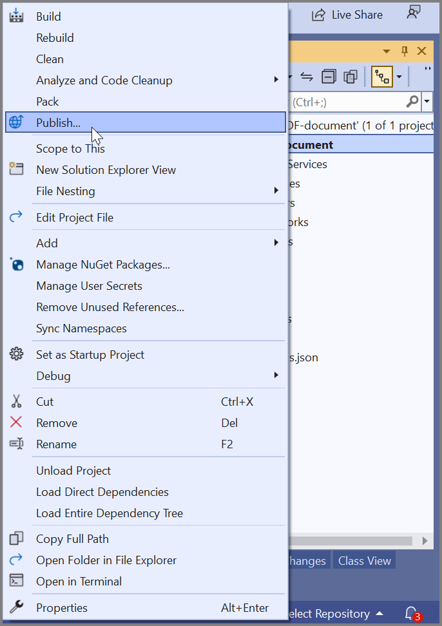
Task: Click the horizontal scrollbar right arrow
Action: [425, 540]
